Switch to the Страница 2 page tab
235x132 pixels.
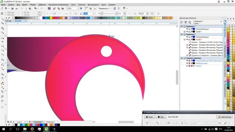50,122
